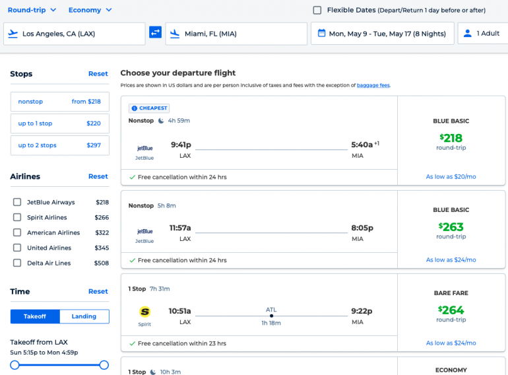Click the calendar icon in date field
508x375 pixels.
321,33
